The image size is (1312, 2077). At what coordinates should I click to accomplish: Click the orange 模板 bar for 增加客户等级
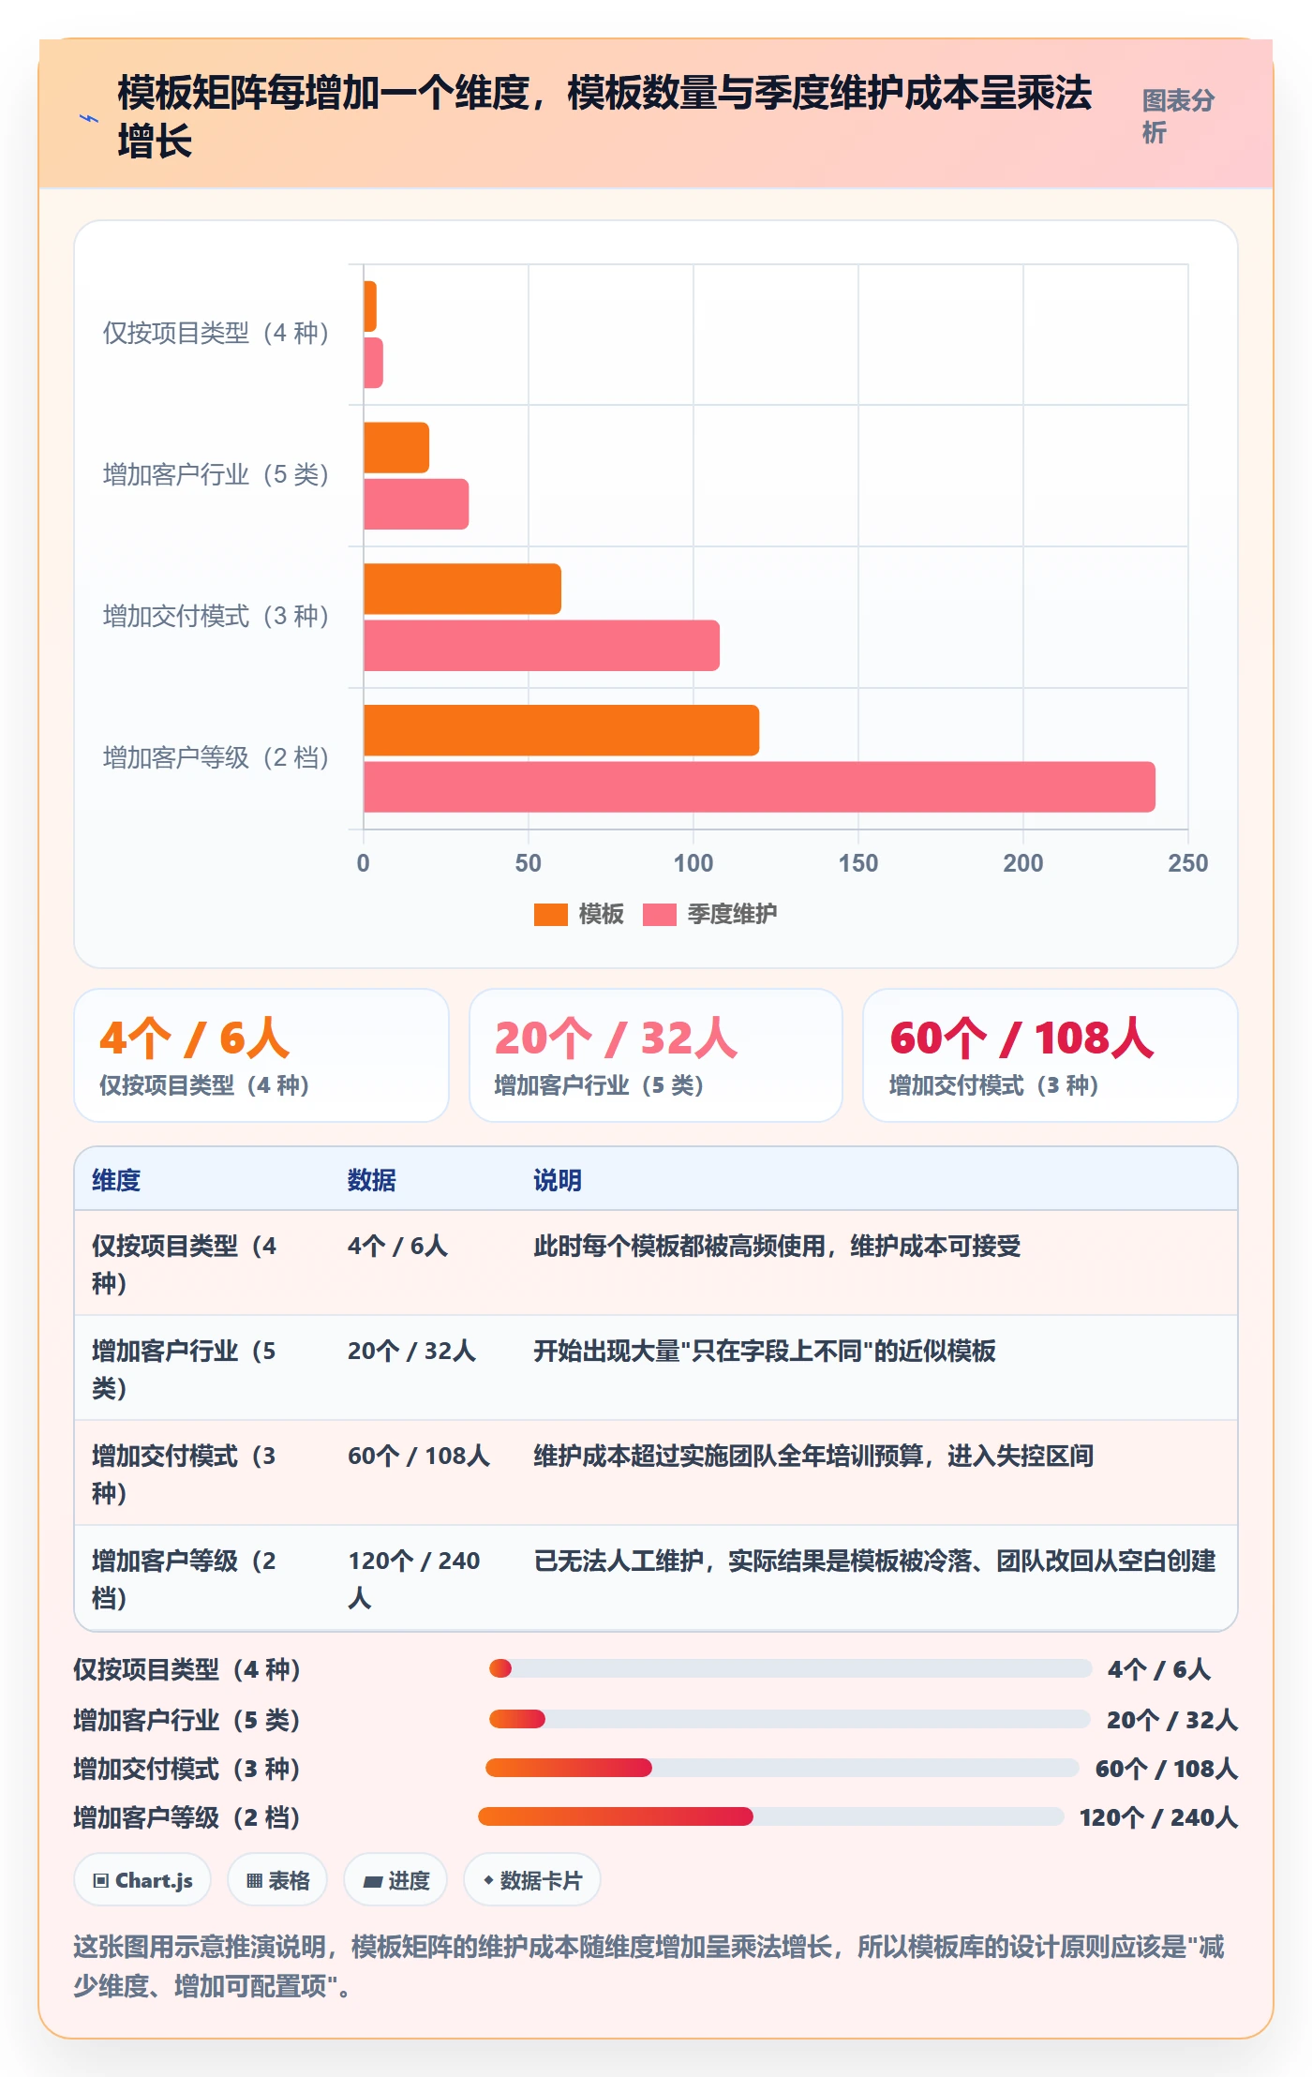click(x=561, y=730)
